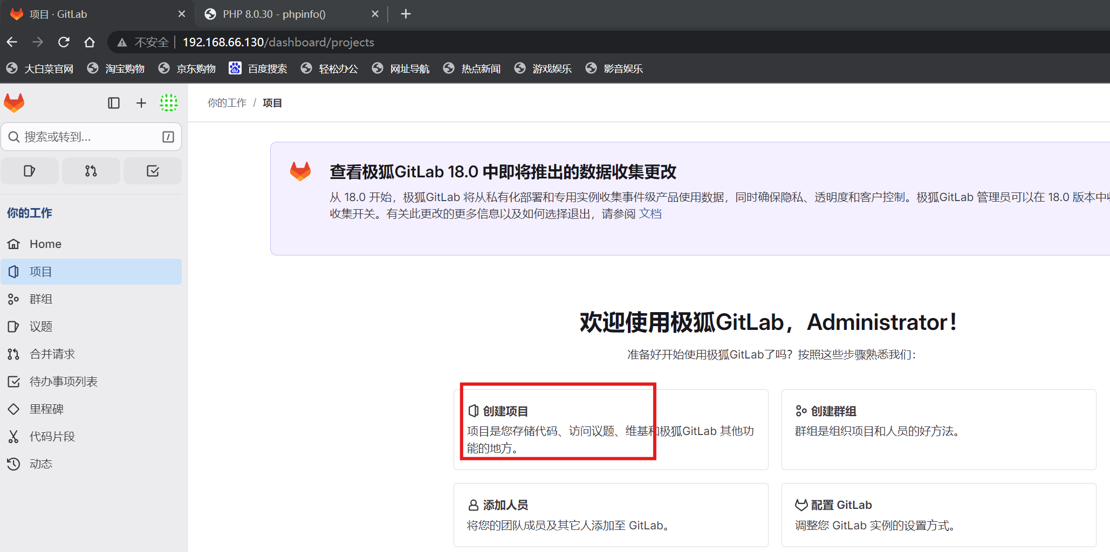Select 项目 in the sidebar
The image size is (1110, 552).
(91, 272)
